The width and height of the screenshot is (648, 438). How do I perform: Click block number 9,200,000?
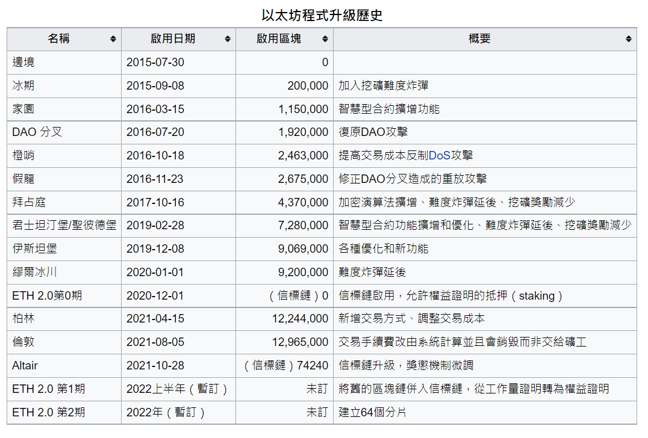(x=304, y=273)
